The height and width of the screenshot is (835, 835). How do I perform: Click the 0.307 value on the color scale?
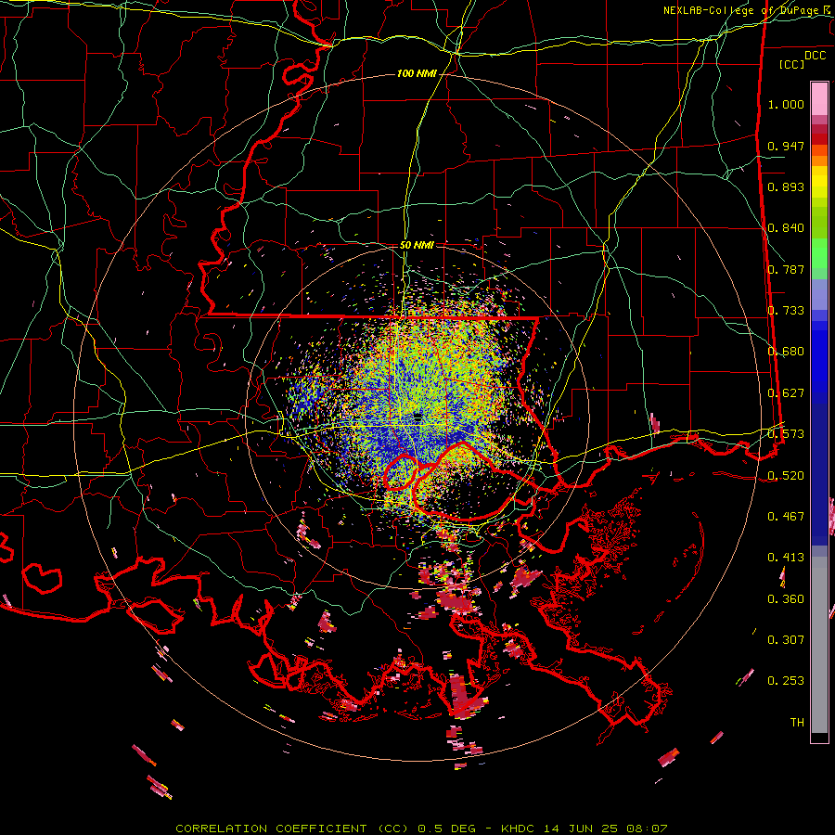click(x=786, y=639)
